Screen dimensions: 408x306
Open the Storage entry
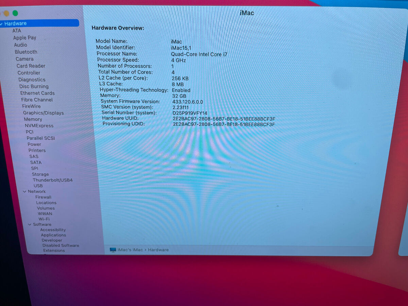40,174
